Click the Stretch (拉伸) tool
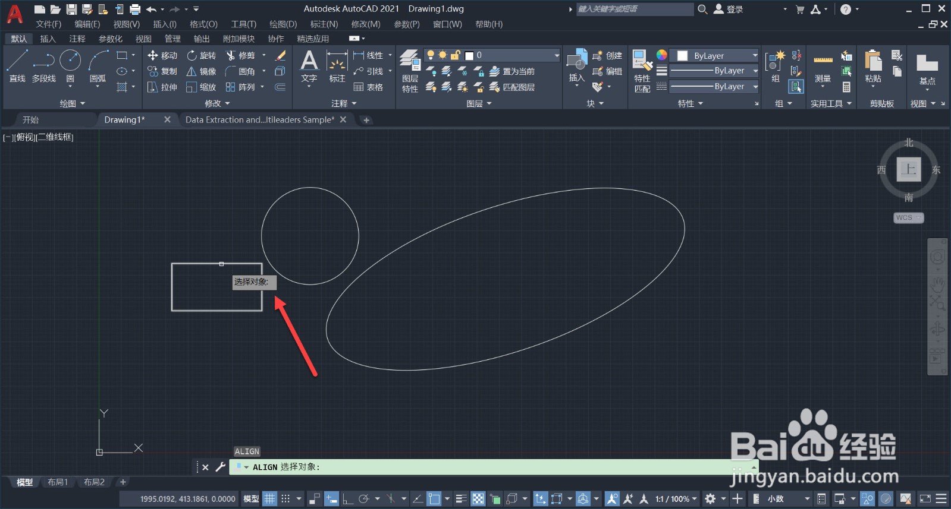Screen dimensions: 951x509 [x=162, y=87]
